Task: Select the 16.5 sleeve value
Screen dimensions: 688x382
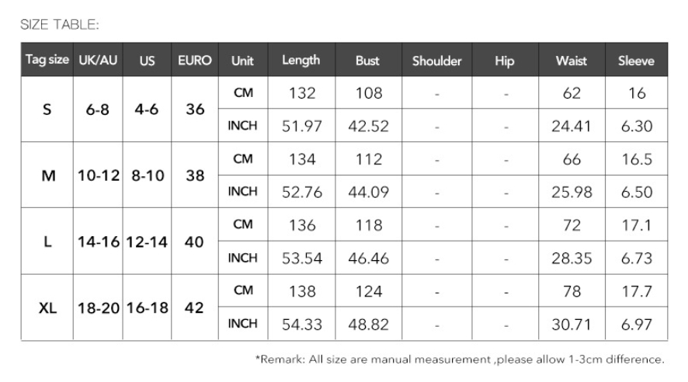Action: 637,158
